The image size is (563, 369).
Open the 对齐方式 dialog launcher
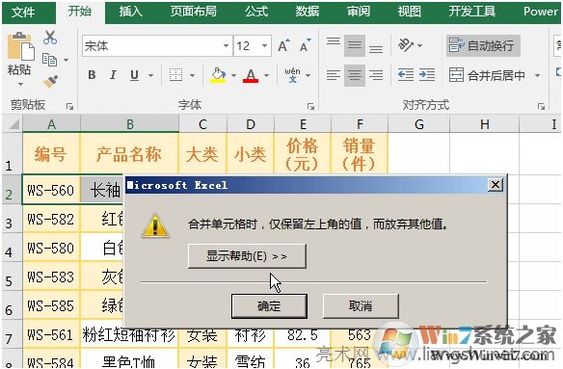pyautogui.click(x=542, y=106)
